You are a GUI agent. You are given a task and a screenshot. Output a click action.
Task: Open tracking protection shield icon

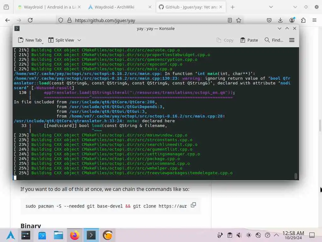pyautogui.click(x=61, y=20)
